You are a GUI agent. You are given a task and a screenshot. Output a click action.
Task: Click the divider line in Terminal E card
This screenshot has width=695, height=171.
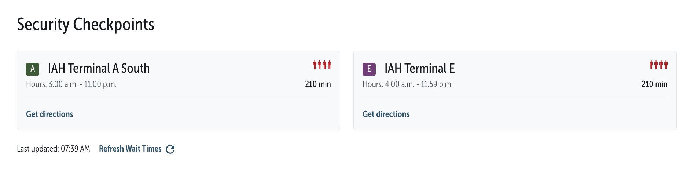click(x=515, y=95)
